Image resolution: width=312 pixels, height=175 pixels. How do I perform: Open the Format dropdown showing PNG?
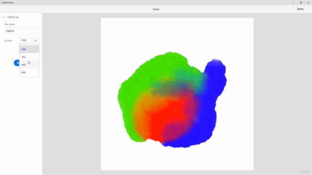click(x=29, y=40)
